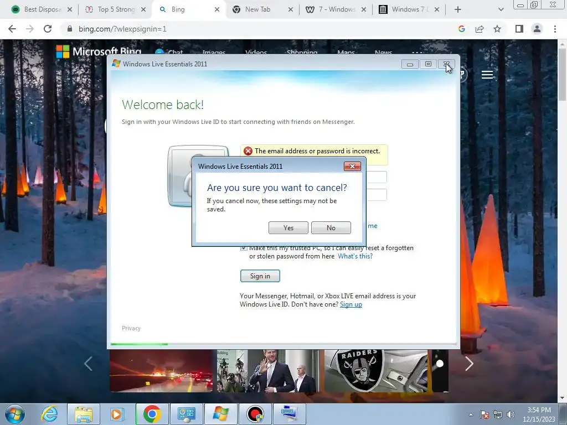Open Windows Explorer folder on taskbar

point(84,414)
